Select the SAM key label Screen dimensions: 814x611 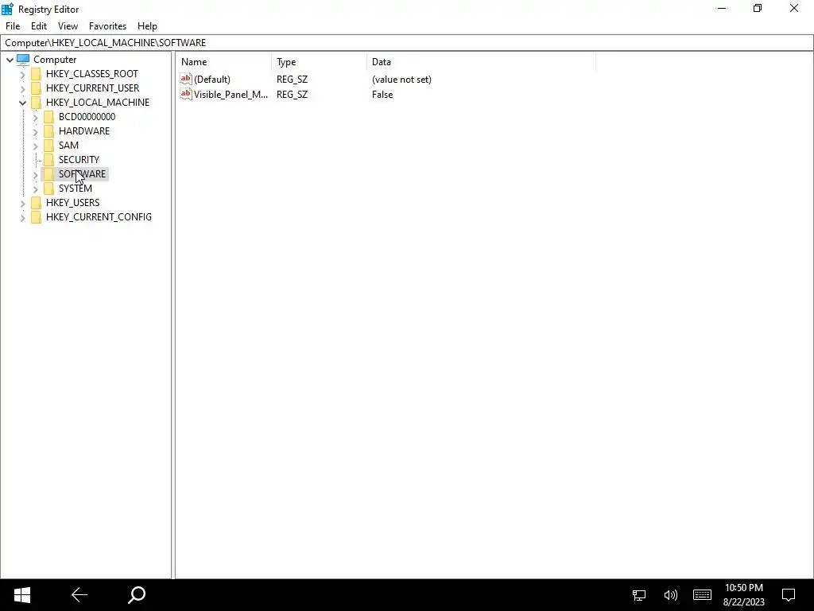(68, 146)
